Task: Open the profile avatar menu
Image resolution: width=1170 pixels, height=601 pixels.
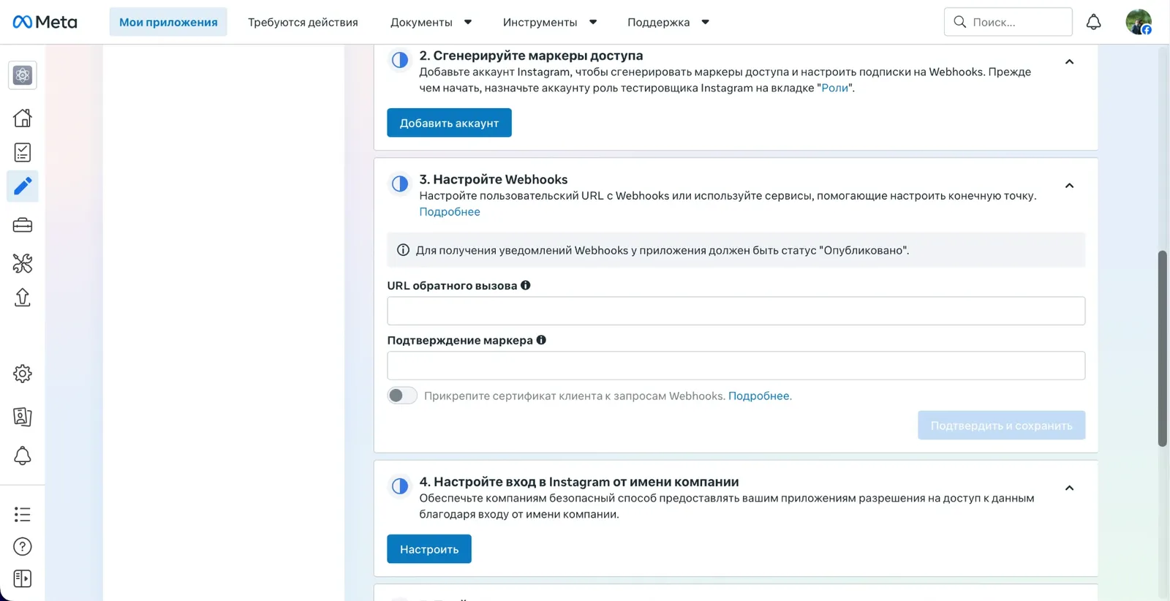Action: 1139,22
